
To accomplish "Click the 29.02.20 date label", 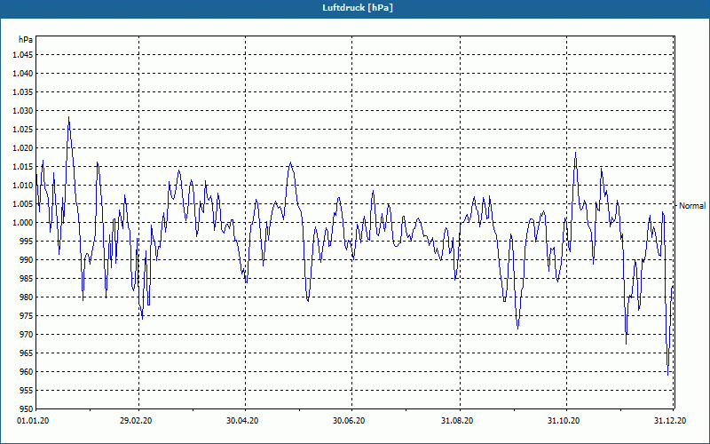I will pos(136,421).
